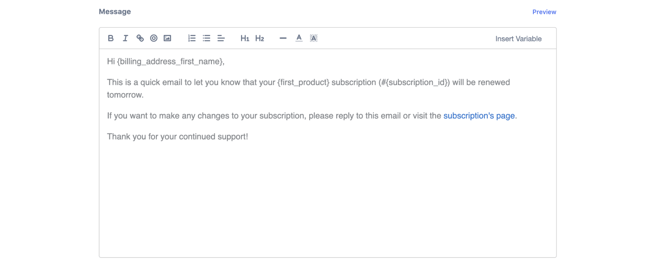Screen dimensions: 658x262
Task: Insert a horizontal divider line
Action: [x=283, y=38]
